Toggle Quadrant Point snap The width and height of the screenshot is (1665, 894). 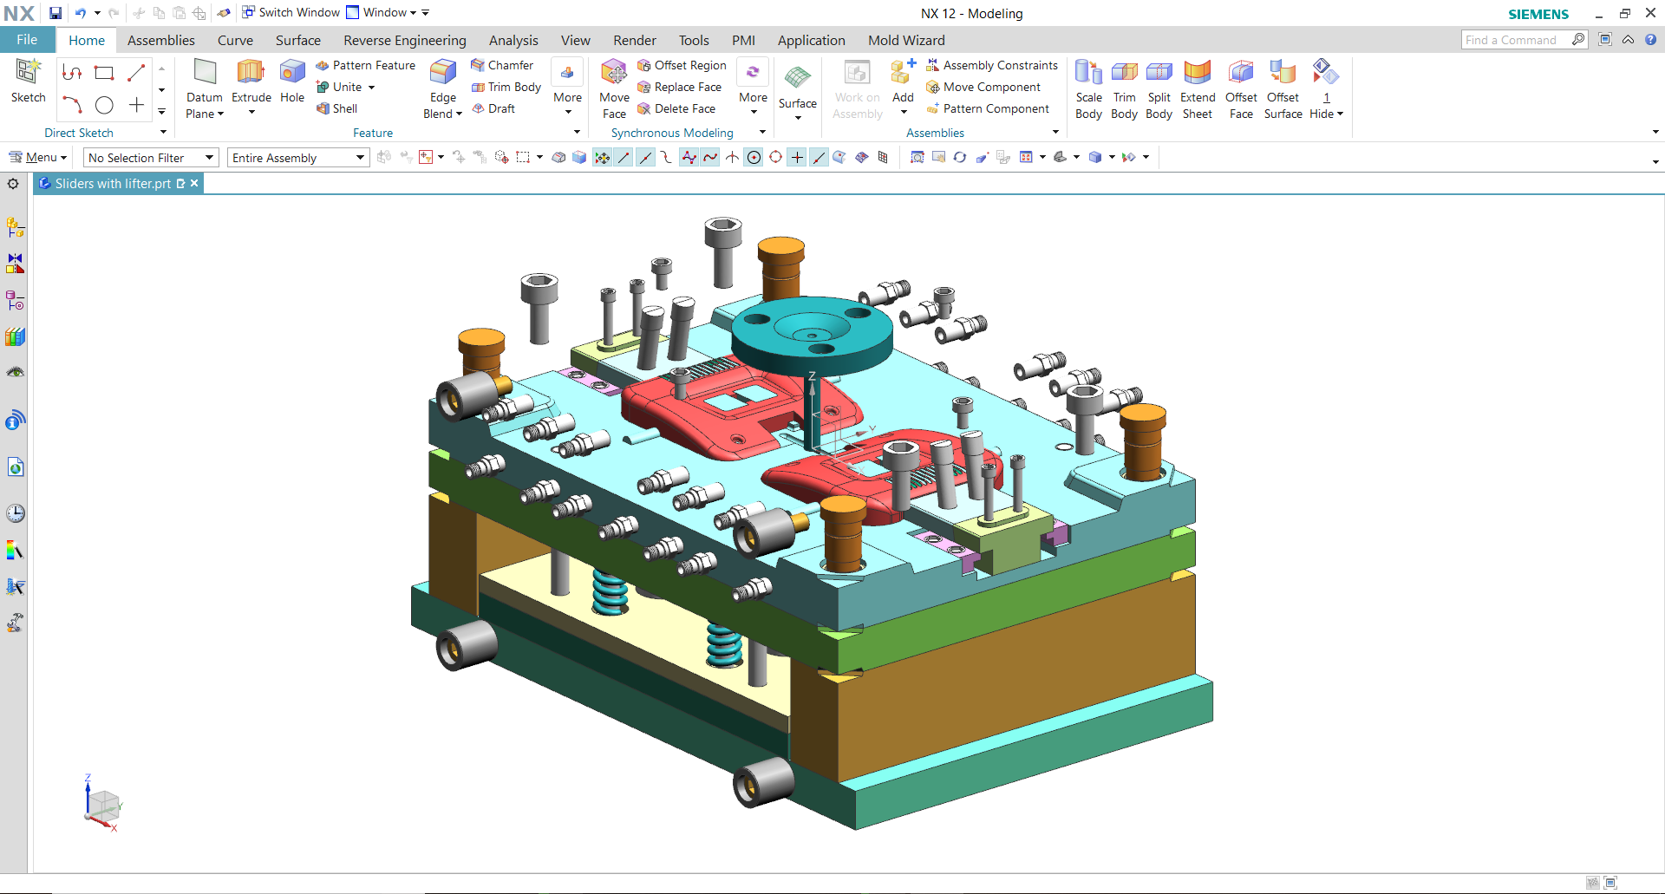[x=775, y=157]
